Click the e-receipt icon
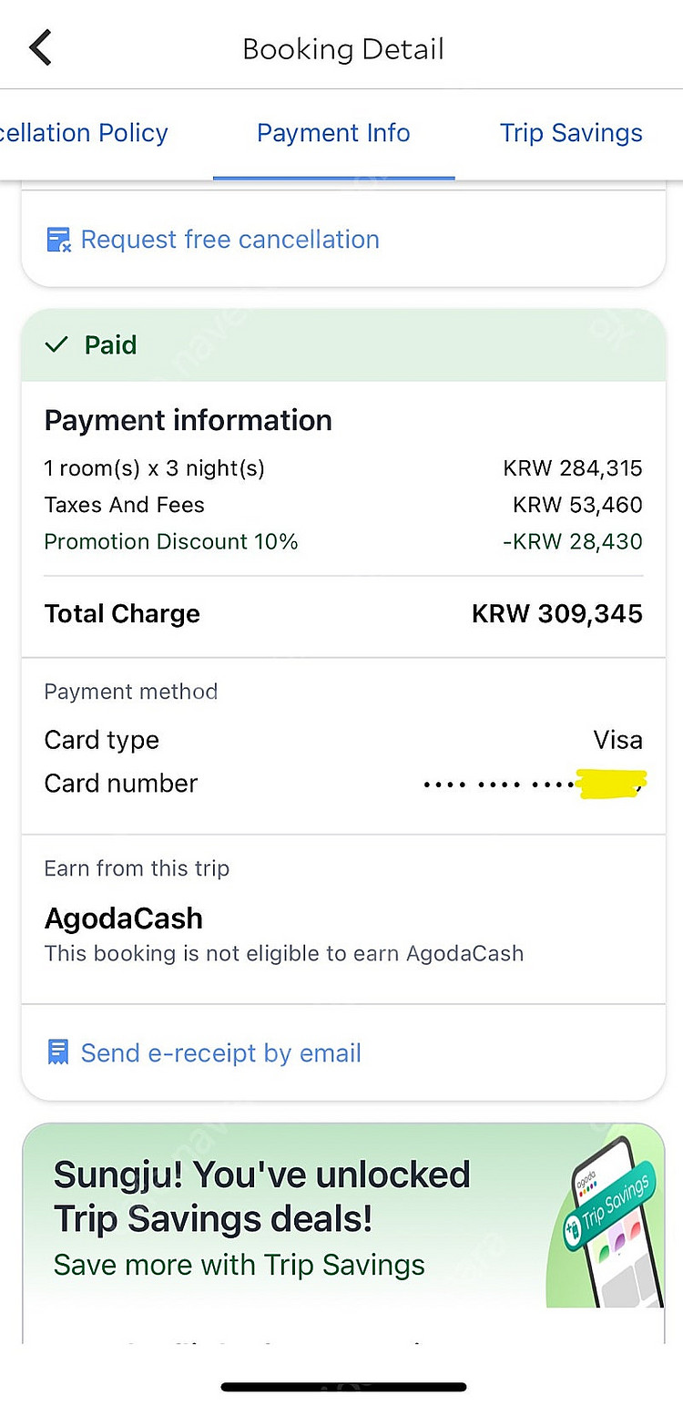Viewport: 683px width, 1406px height. click(57, 1053)
